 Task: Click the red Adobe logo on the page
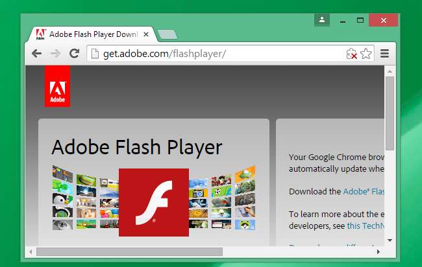(x=57, y=86)
